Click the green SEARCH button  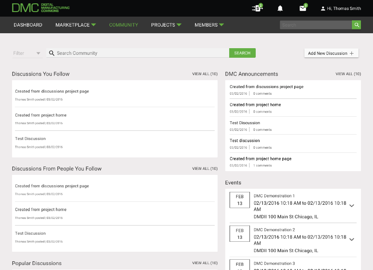click(242, 53)
